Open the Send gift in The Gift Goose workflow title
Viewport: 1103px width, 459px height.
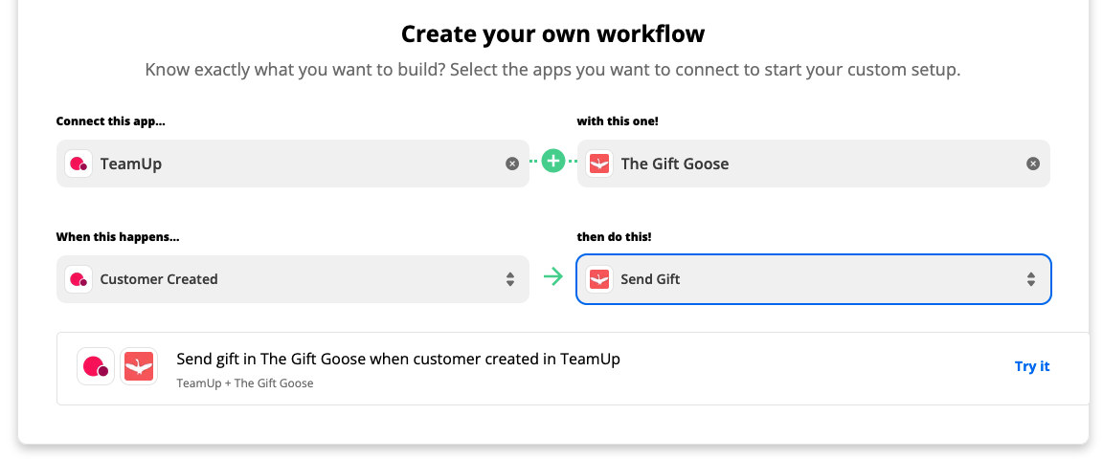click(x=398, y=360)
